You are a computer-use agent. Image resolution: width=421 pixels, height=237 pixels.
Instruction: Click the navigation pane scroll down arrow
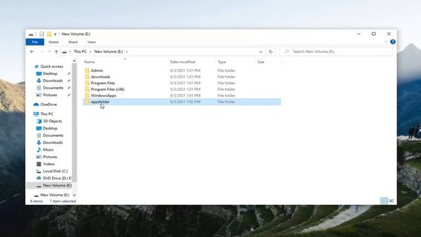coord(74,195)
